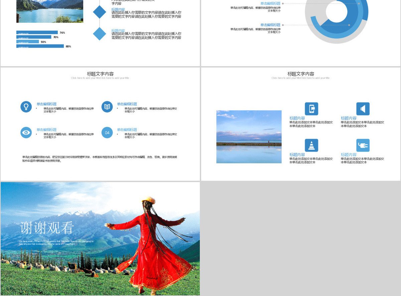
Task: Click the power plug square icon
Action: click(363, 145)
